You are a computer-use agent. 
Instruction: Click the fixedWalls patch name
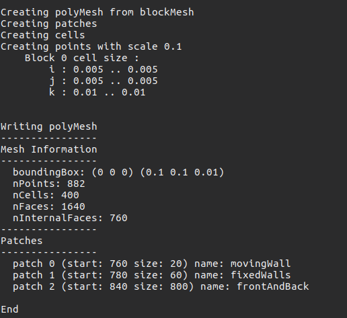pyautogui.click(x=261, y=275)
